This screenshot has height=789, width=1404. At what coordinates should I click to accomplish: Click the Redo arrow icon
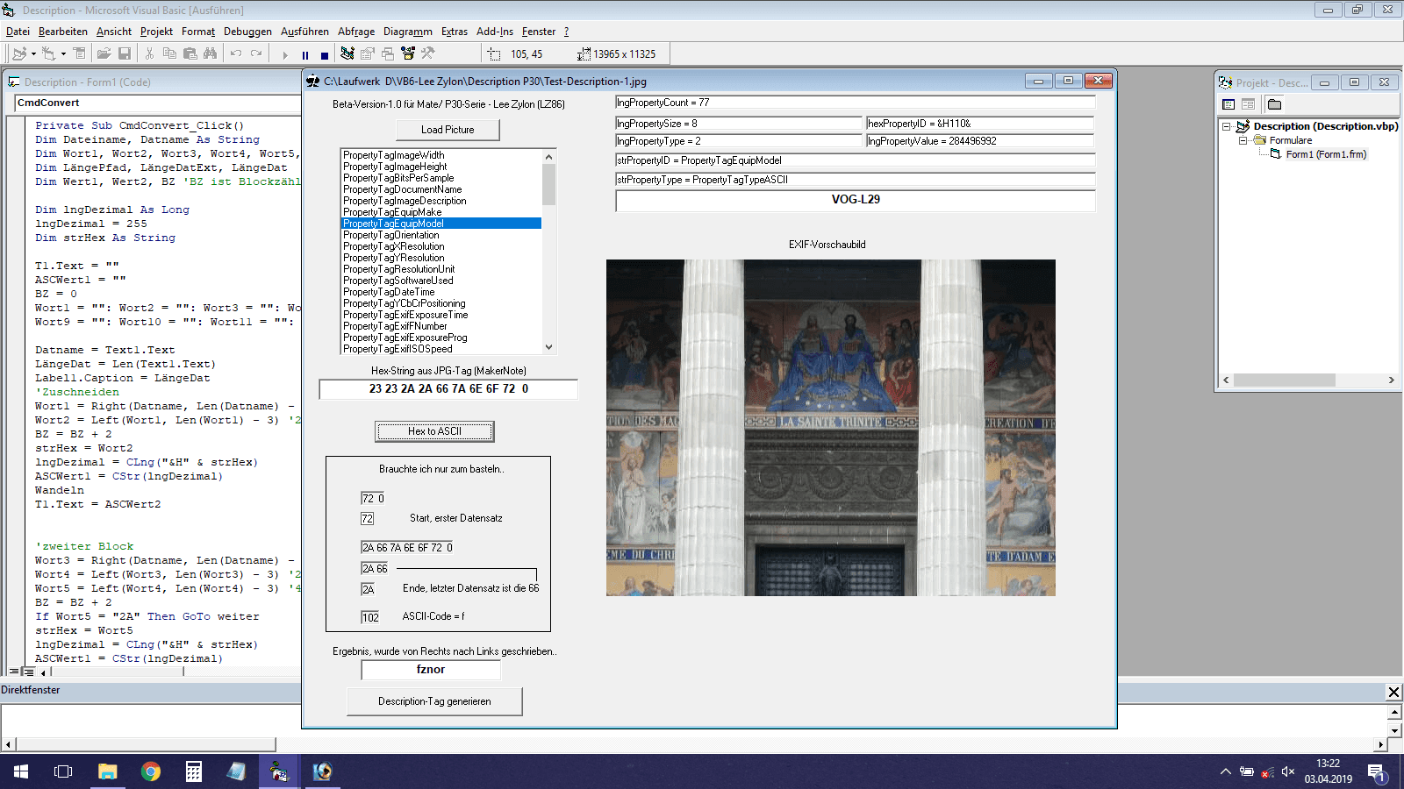pyautogui.click(x=256, y=53)
